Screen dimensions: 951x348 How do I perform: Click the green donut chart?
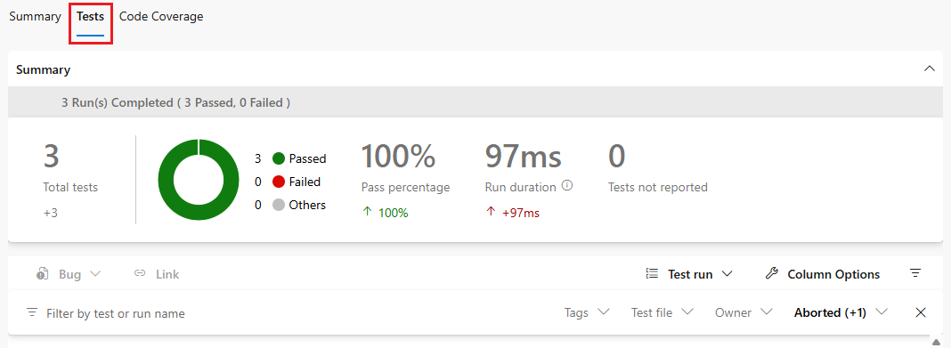pyautogui.click(x=199, y=180)
